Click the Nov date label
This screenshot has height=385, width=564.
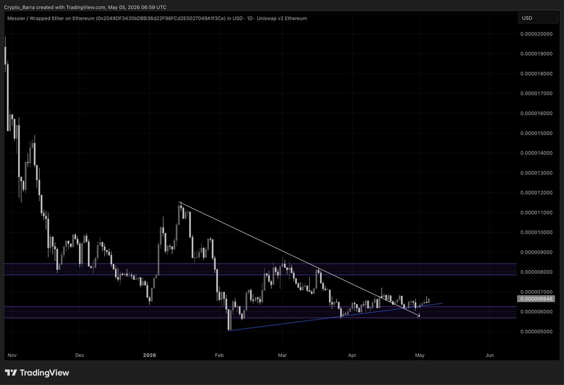point(12,355)
